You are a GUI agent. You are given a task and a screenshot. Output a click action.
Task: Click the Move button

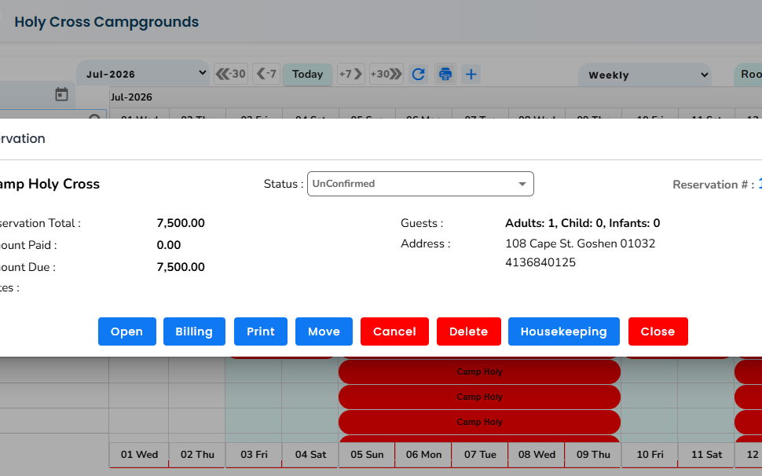click(324, 331)
